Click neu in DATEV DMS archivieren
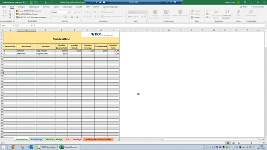 [29, 11]
